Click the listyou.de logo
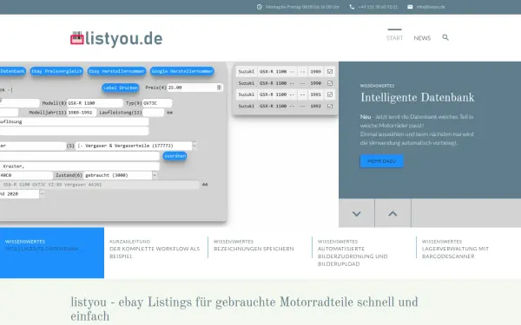Viewport: 521px width, 325px height. pos(116,38)
